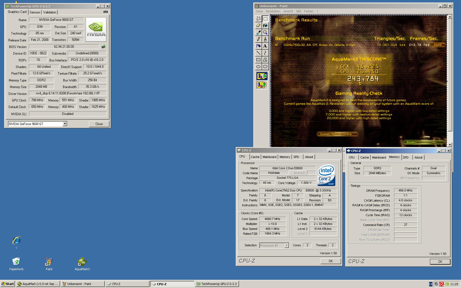The height and width of the screenshot is (288, 461).
Task: Choose opaque selection mode option
Action: point(262,76)
